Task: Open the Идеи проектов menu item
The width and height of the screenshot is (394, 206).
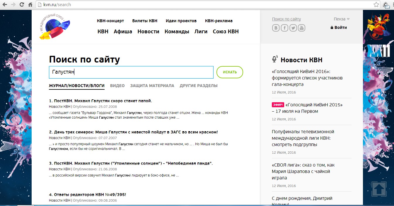Action: pyautogui.click(x=181, y=21)
